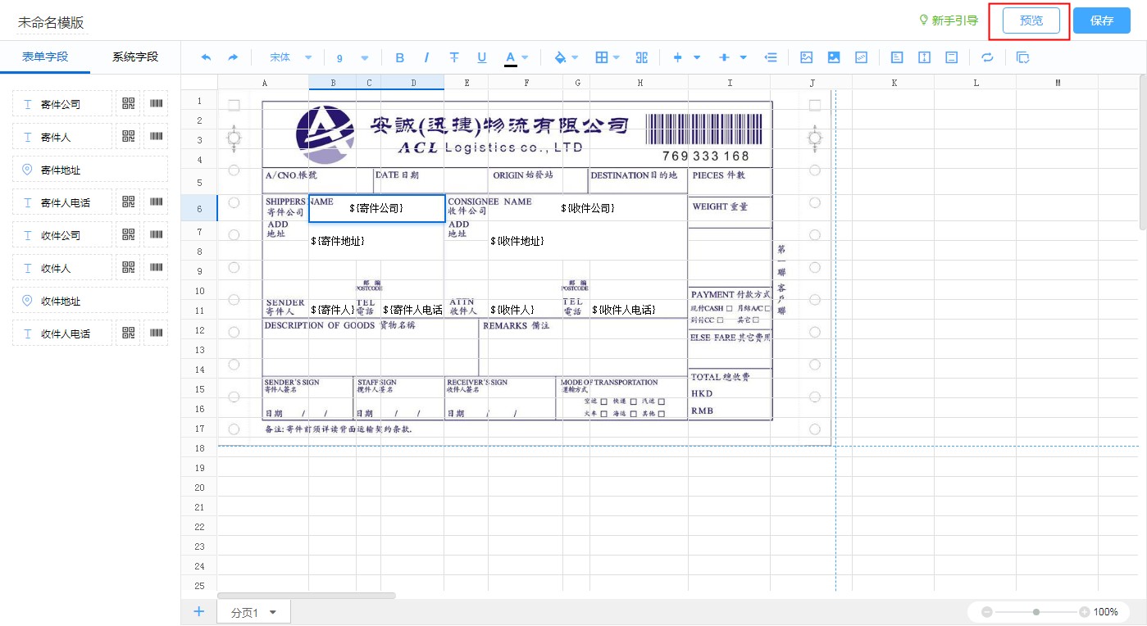1147x626 pixels.
Task: Apply strikethrough to the text
Action: [454, 57]
